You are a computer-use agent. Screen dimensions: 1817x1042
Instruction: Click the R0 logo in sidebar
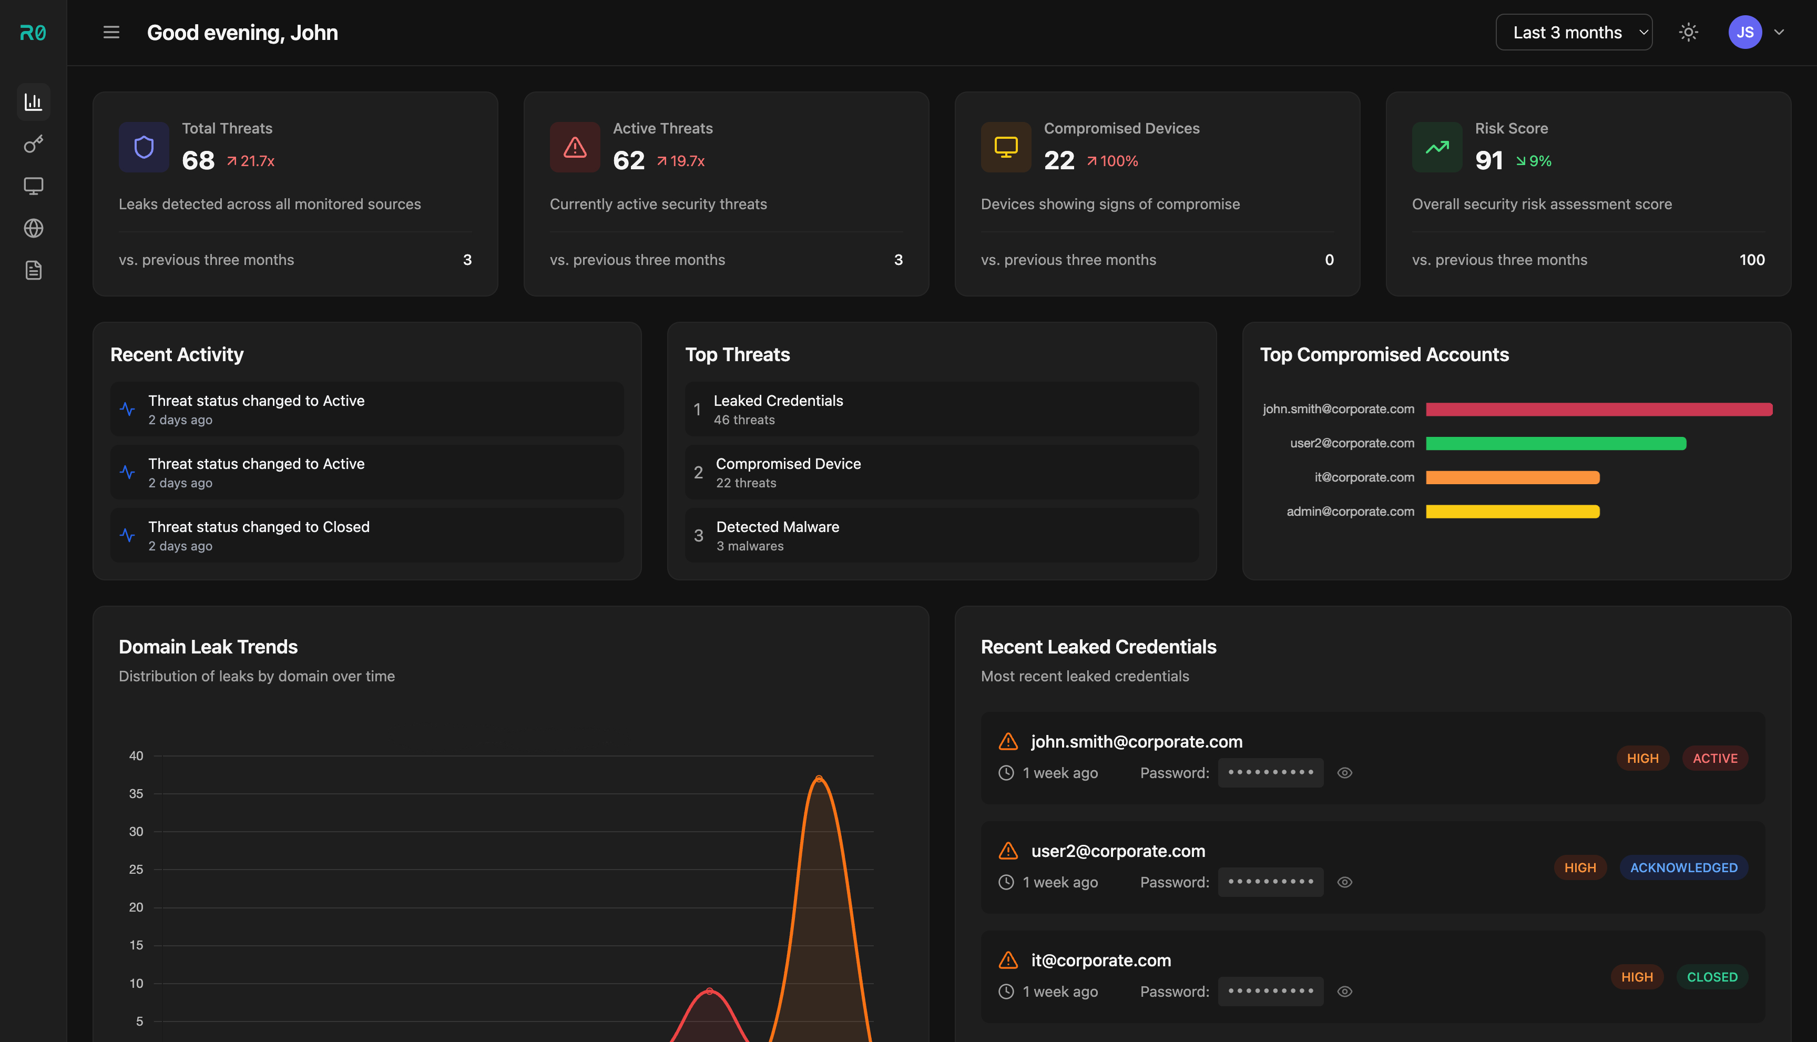(x=33, y=33)
